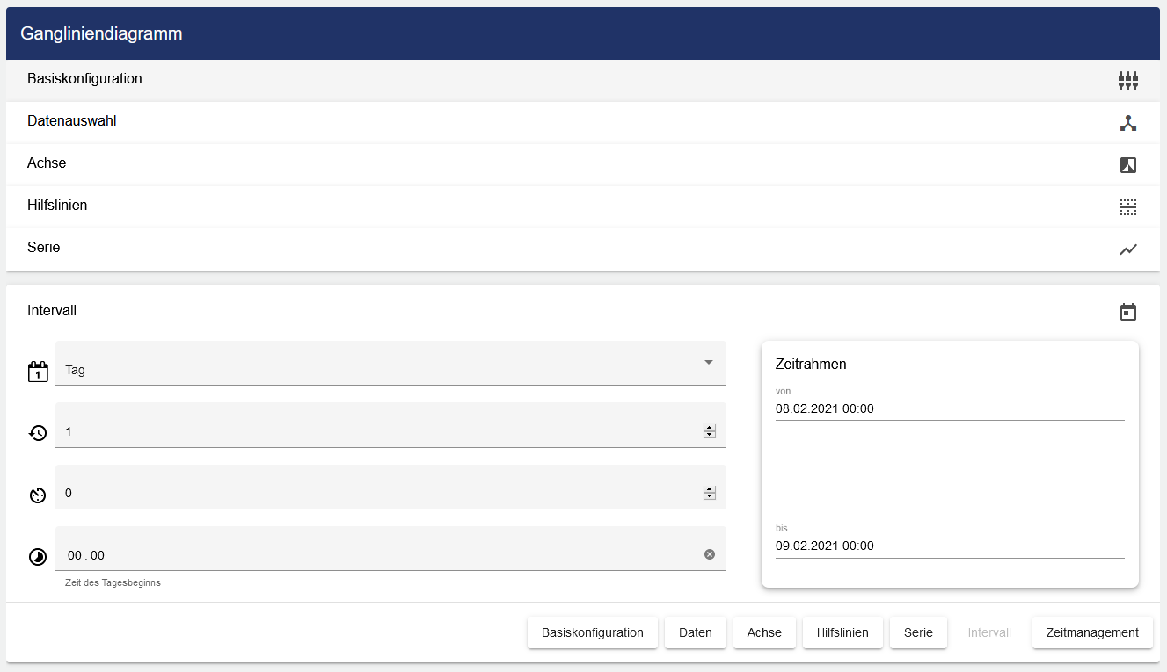Image resolution: width=1167 pixels, height=672 pixels.
Task: Click the Achse panel icon
Action: [x=1127, y=165]
